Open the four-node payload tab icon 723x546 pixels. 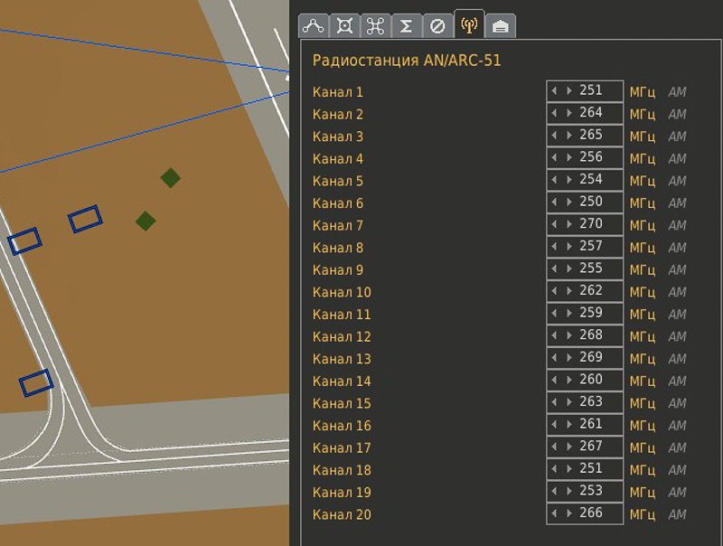pyautogui.click(x=375, y=25)
